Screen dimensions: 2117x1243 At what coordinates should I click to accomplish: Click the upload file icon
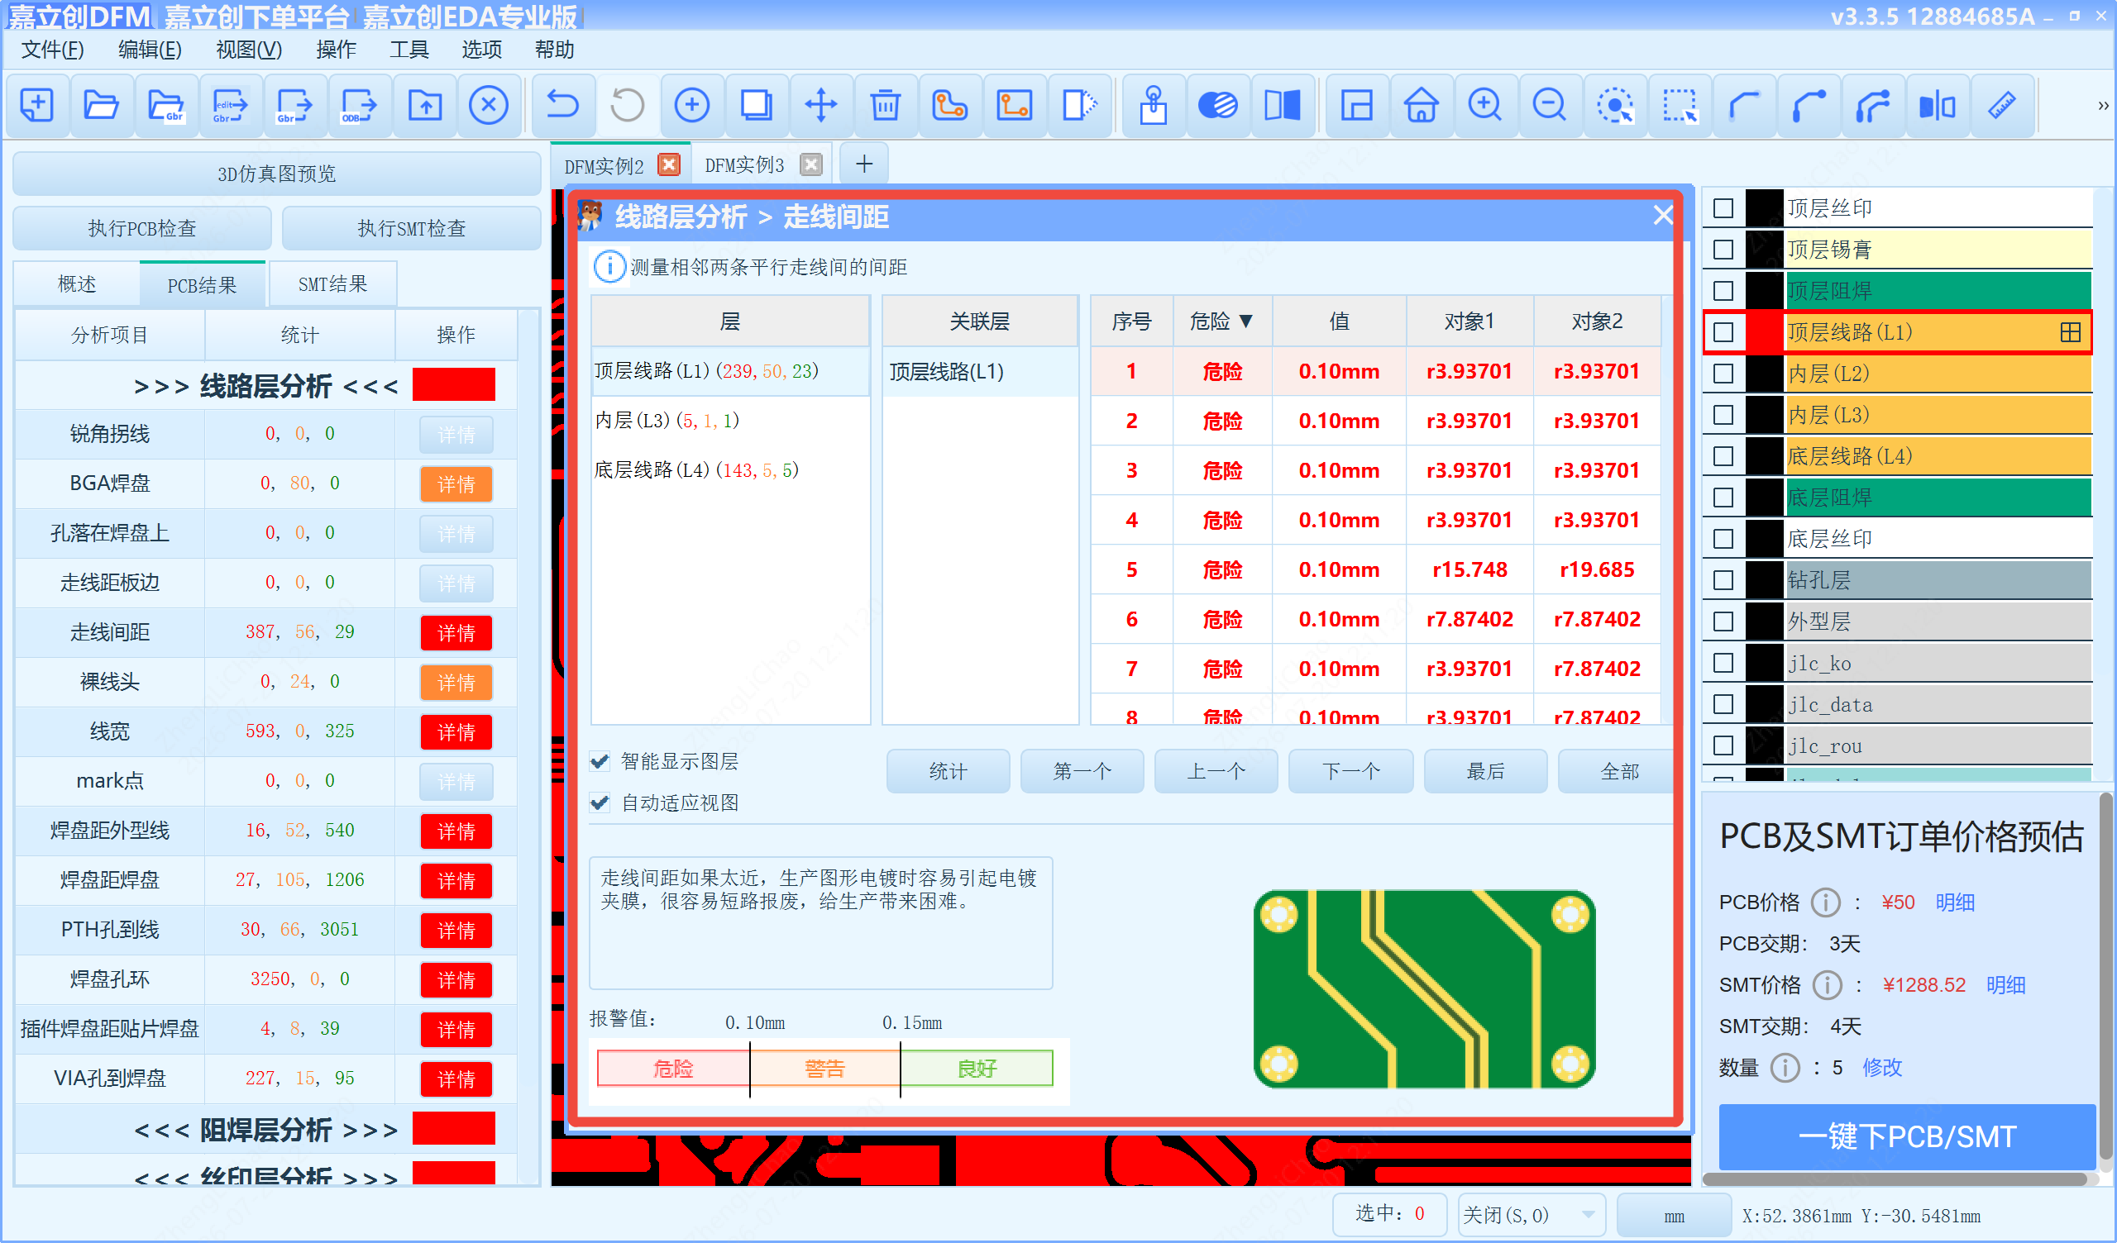pos(425,106)
